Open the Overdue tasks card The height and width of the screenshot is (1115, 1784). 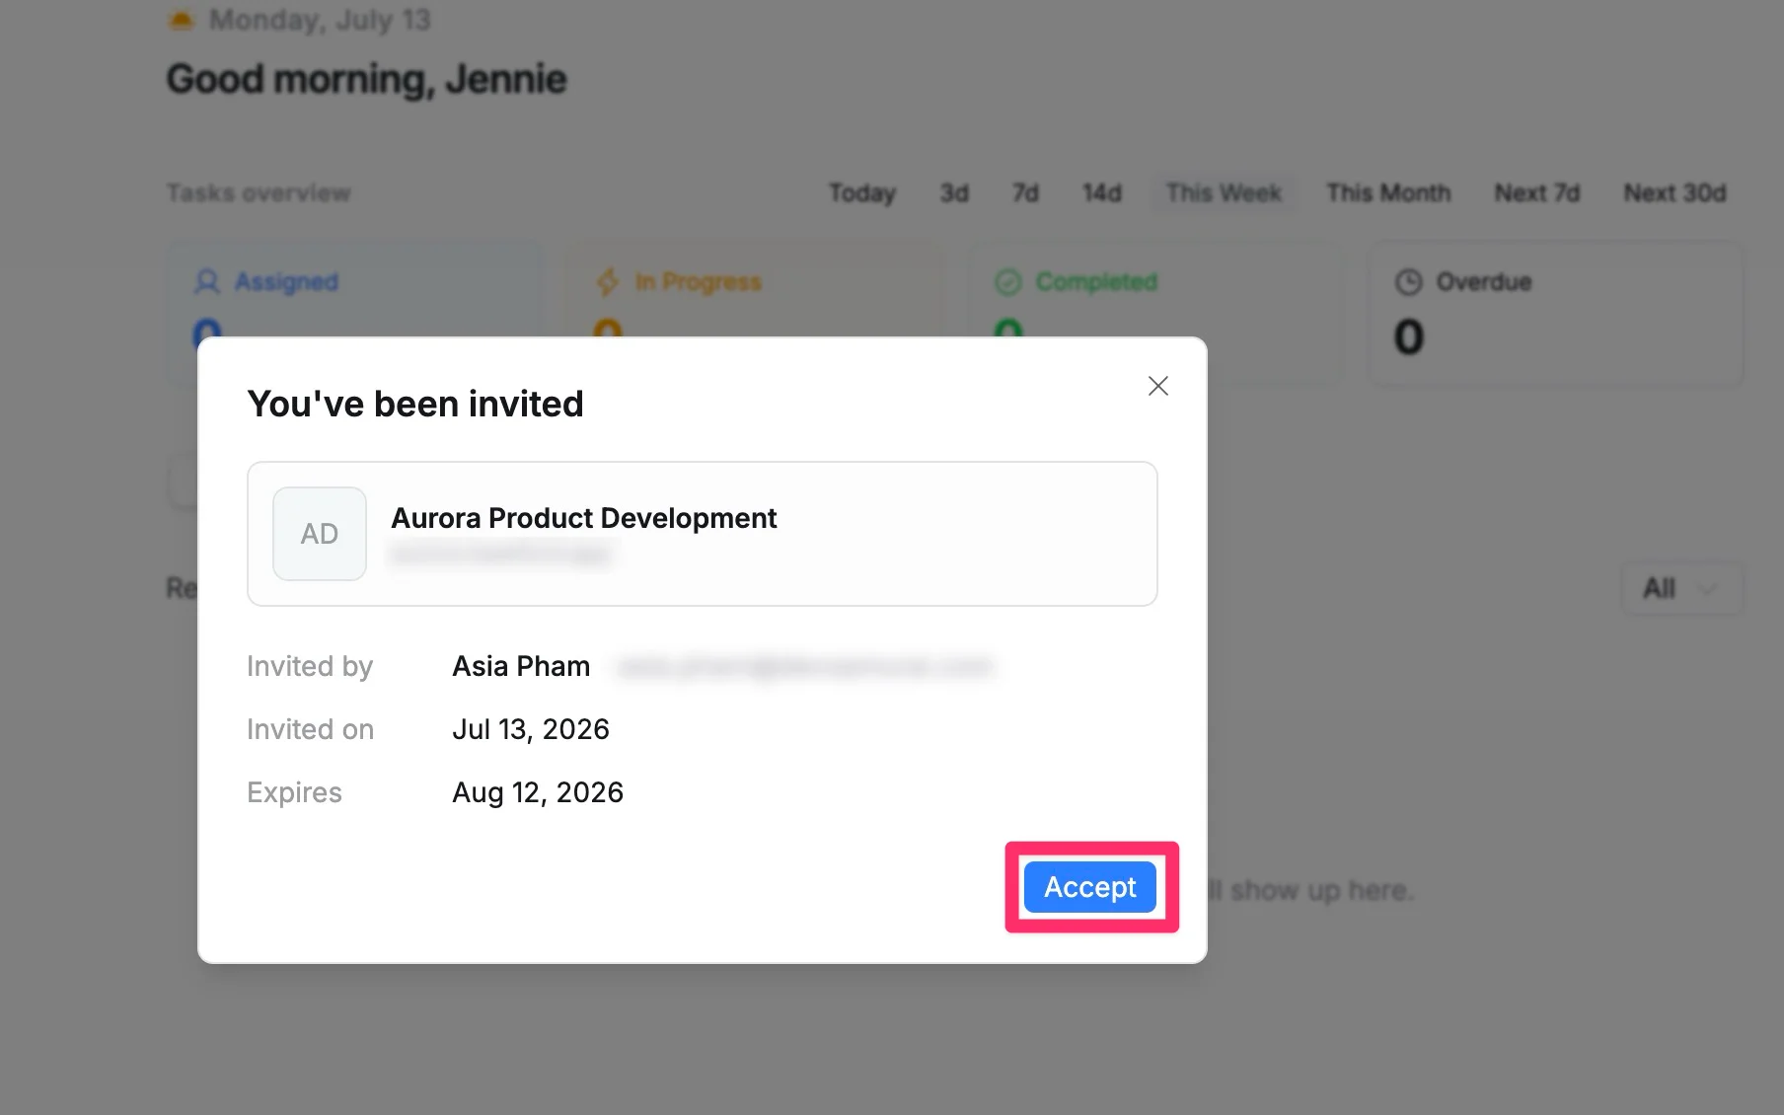pos(1555,314)
